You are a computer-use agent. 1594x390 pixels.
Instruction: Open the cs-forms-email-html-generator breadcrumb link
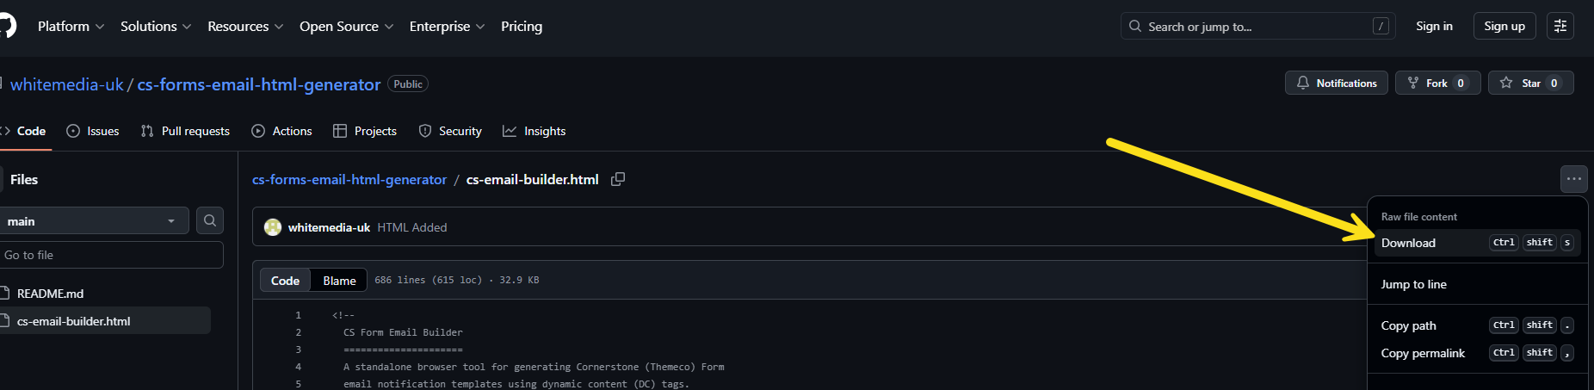pyautogui.click(x=349, y=179)
